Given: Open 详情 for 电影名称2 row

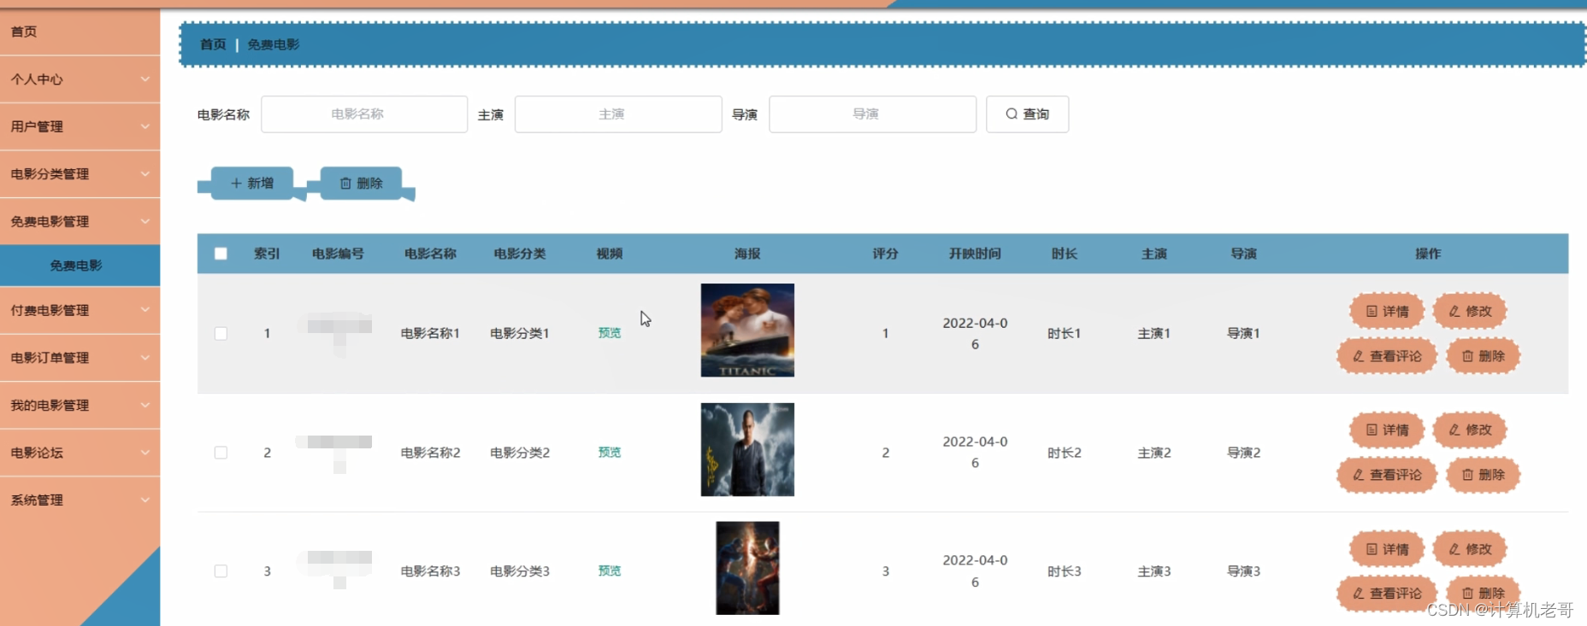Looking at the screenshot, I should tap(1387, 430).
